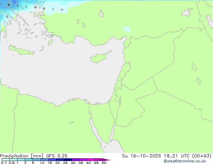213x164 pixels.
Task: Click the Dead Sea outline on map
Action: pyautogui.click(x=120, y=100)
